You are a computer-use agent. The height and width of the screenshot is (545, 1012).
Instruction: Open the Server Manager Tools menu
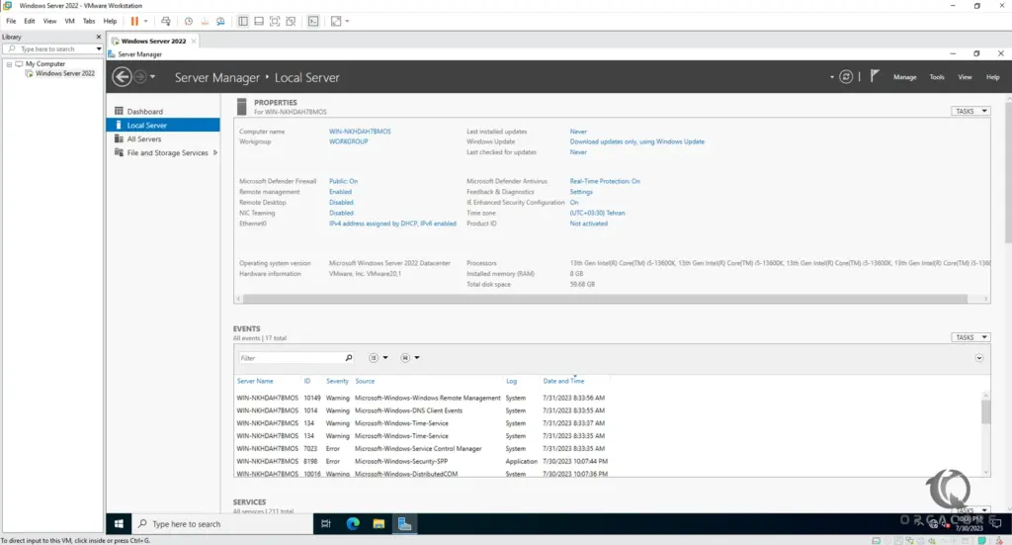[937, 77]
